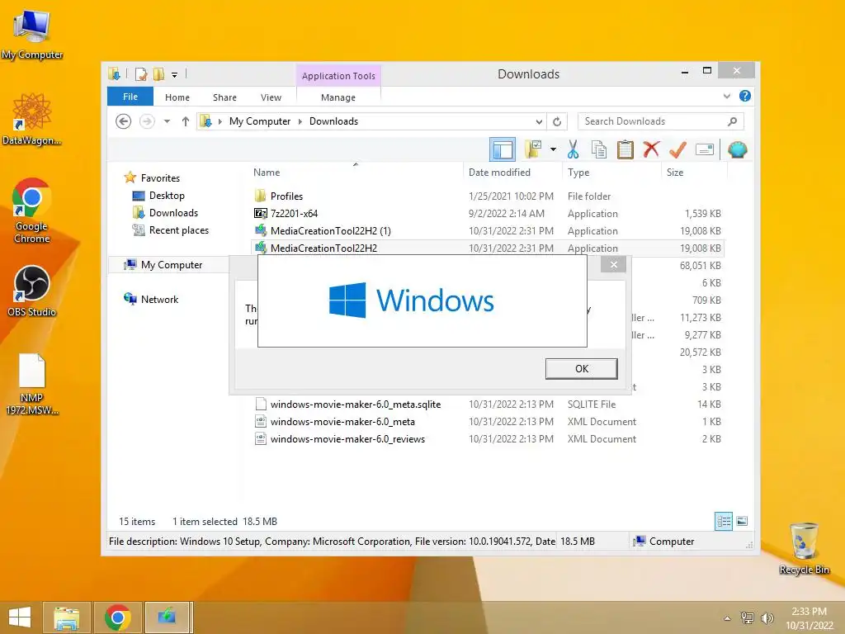845x634 pixels.
Task: Select MediaCreationTool22H2 (1) file
Action: (x=488, y=231)
